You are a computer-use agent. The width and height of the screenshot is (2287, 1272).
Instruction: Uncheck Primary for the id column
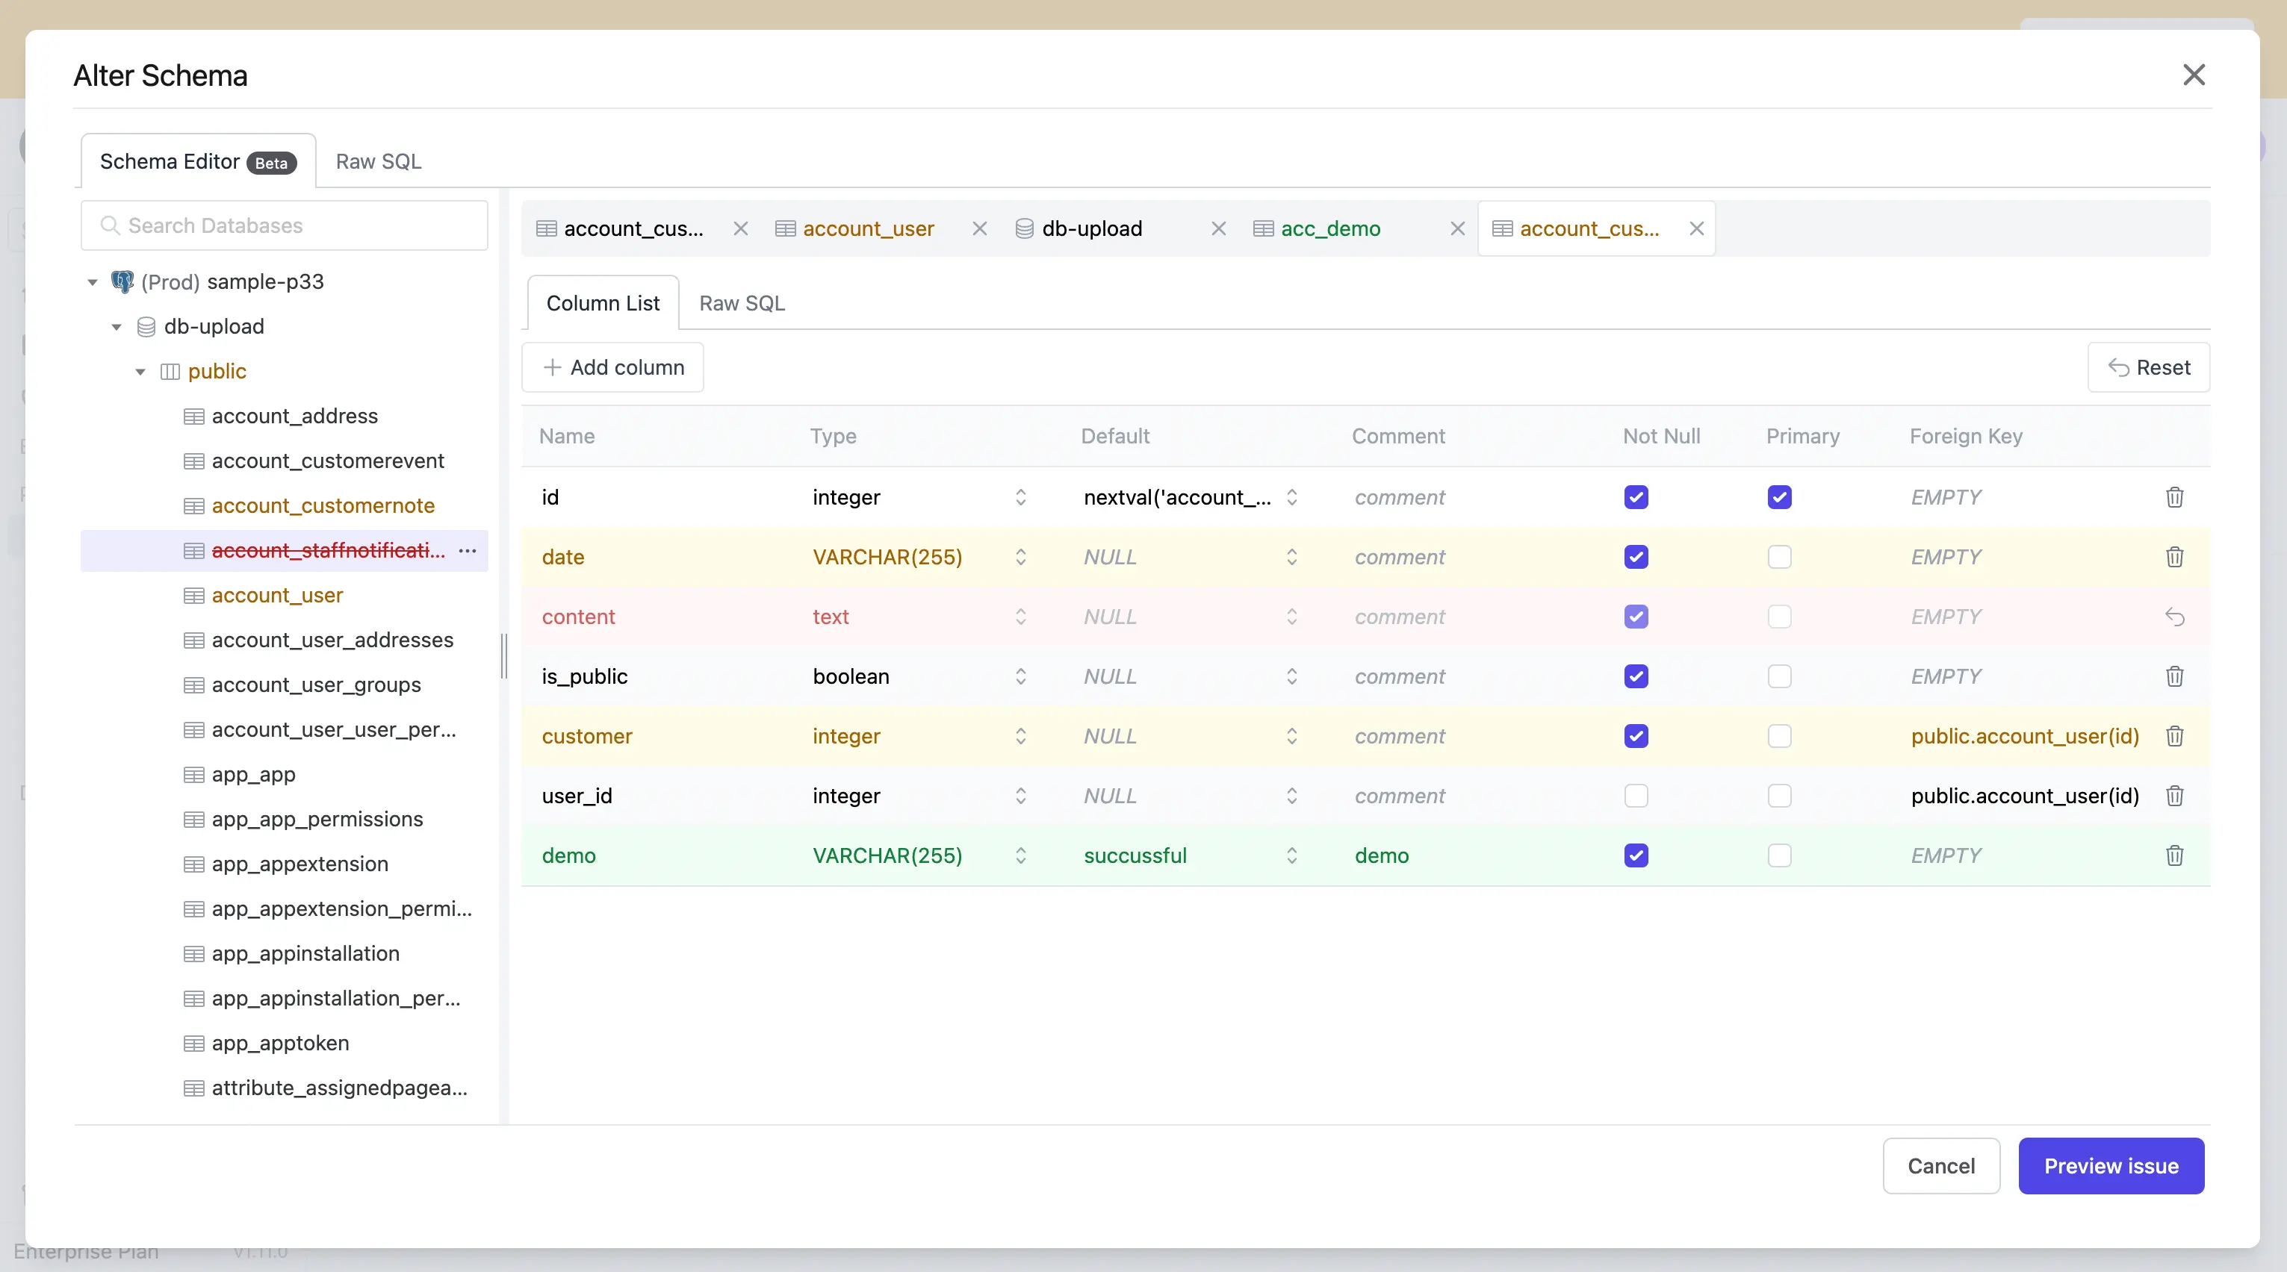tap(1779, 496)
